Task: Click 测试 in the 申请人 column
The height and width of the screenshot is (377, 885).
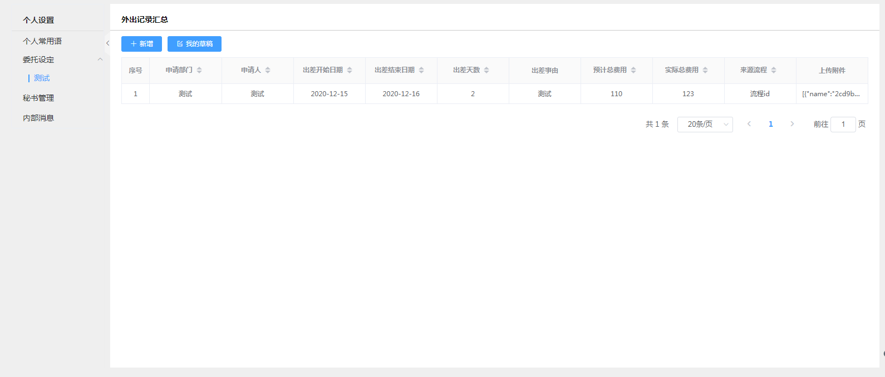Action: coord(257,94)
